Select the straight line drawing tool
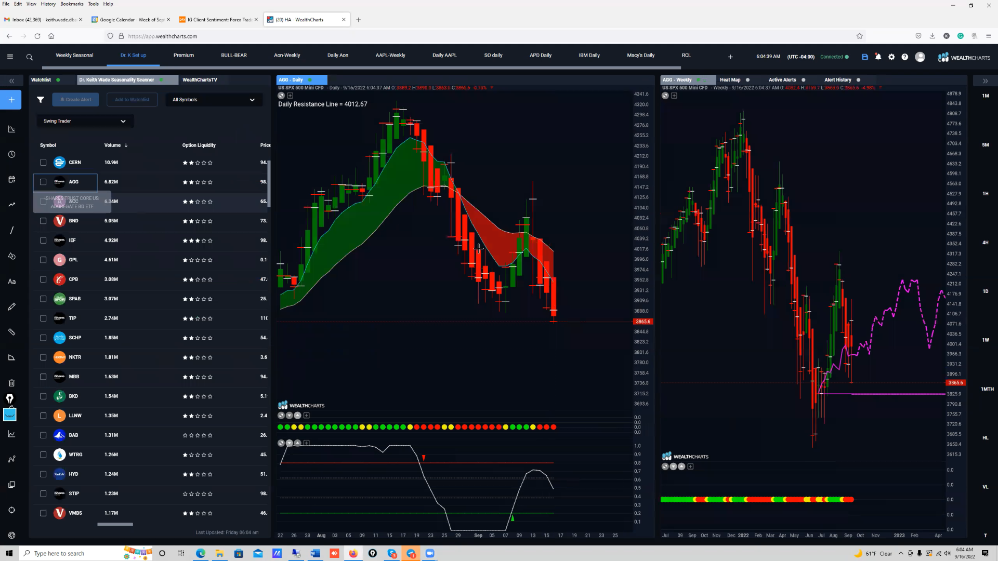 point(11,230)
